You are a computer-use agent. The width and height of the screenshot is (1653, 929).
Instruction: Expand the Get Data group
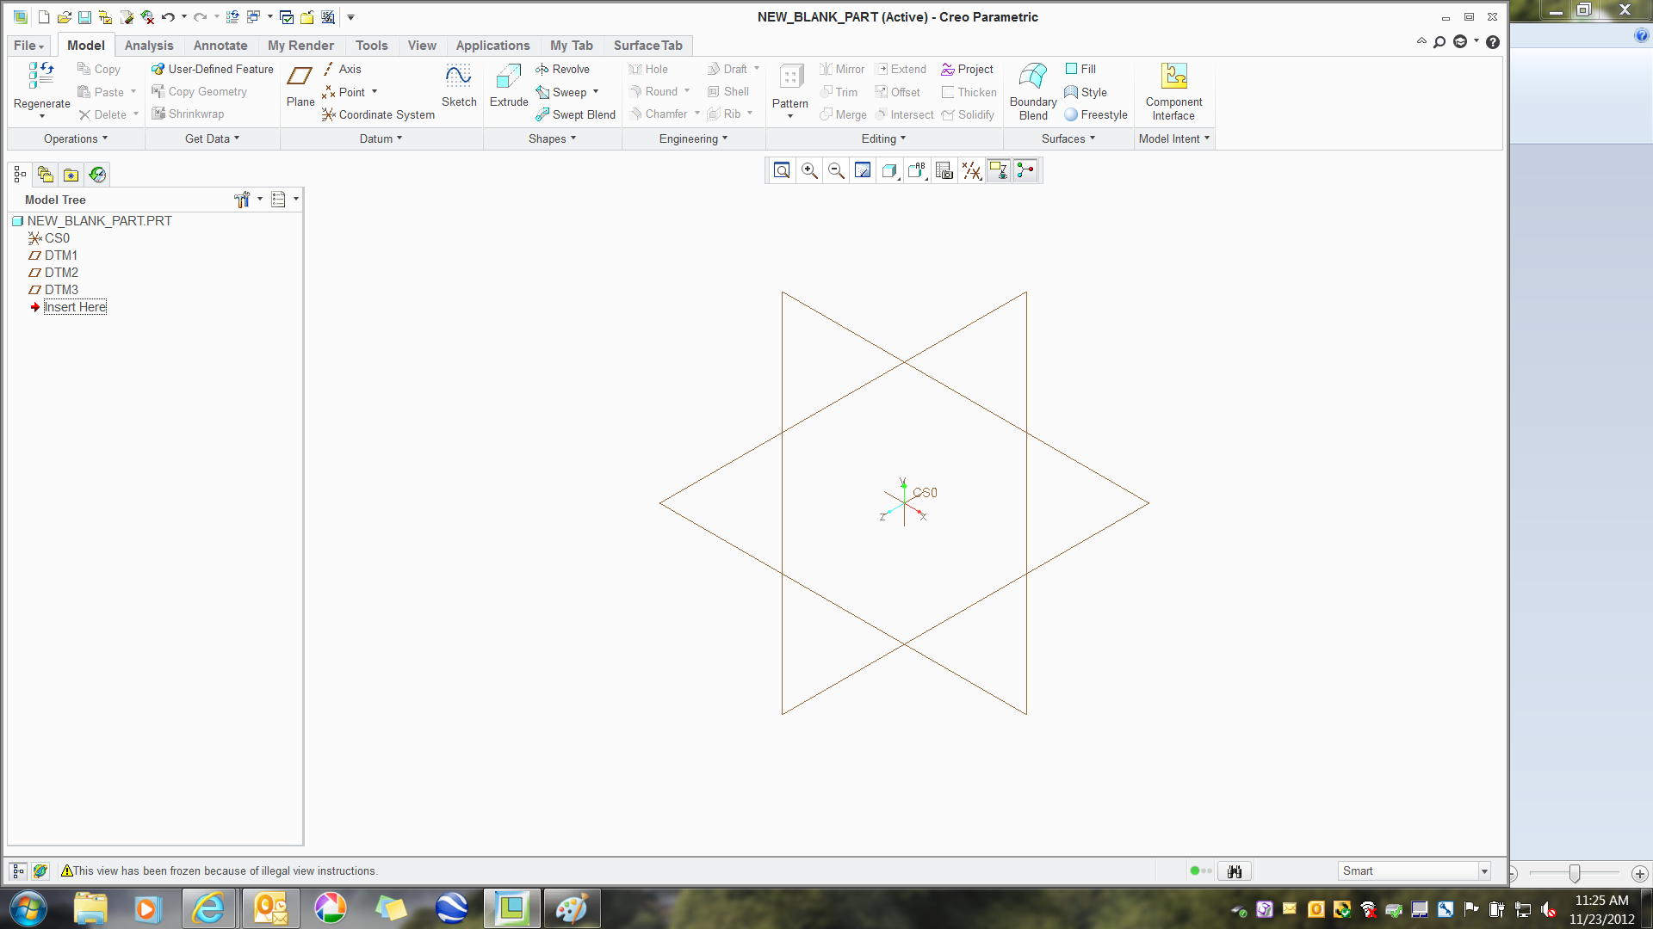[212, 138]
